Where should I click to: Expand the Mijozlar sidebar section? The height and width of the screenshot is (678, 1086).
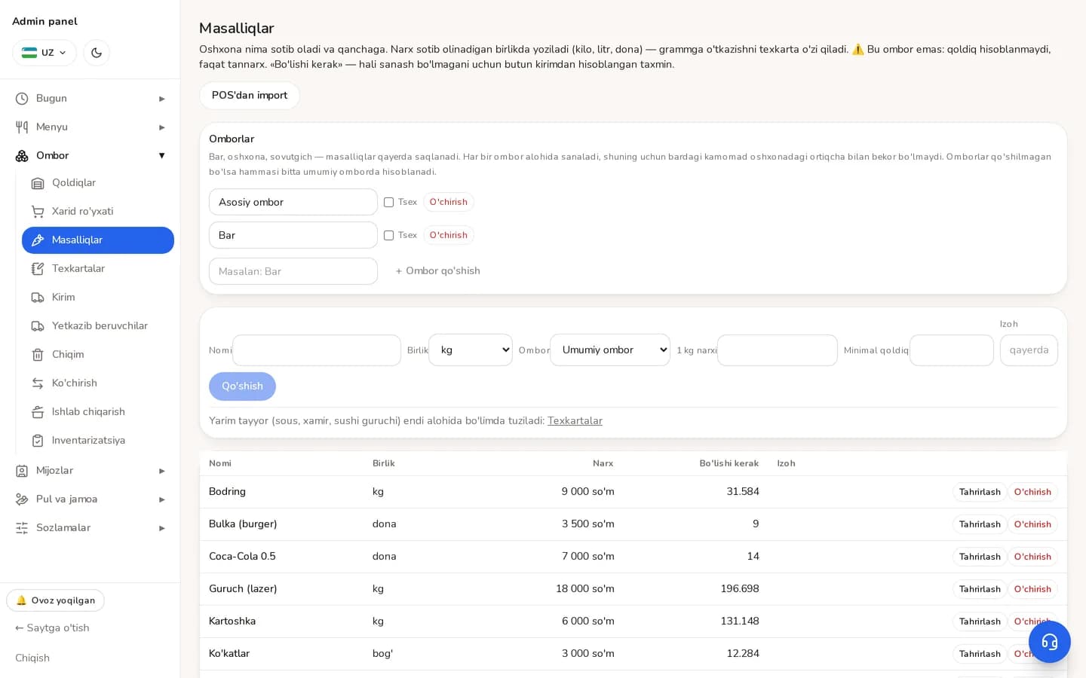(90, 471)
